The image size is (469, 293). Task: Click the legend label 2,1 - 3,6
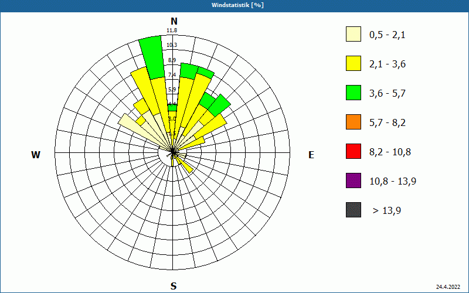(388, 64)
